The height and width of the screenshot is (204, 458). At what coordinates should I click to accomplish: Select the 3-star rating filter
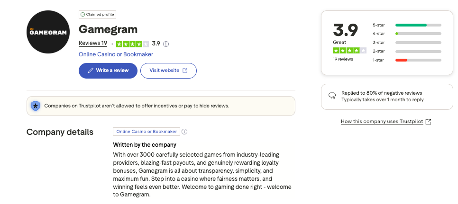407,43
